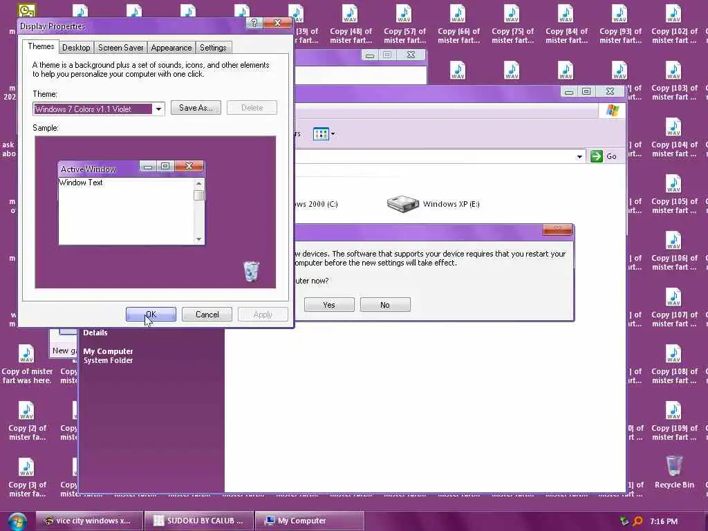Confirm Display Properties with OK
Viewport: 708px width, 531px height.
coord(151,315)
